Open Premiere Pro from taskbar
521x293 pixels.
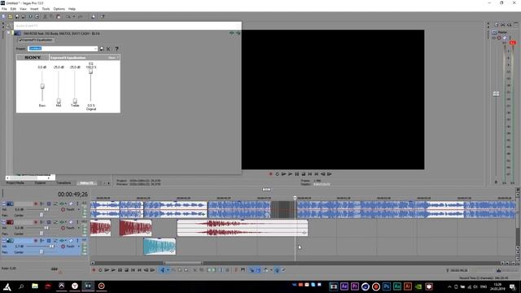(355, 286)
